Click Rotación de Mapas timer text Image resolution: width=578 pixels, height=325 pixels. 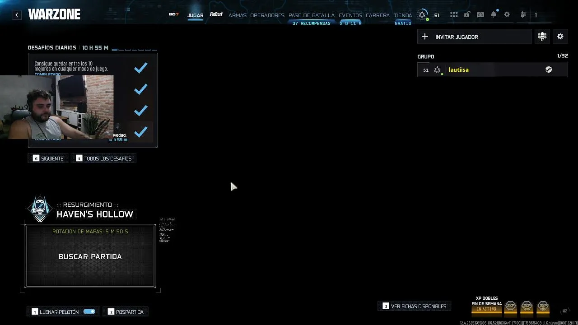click(x=90, y=232)
